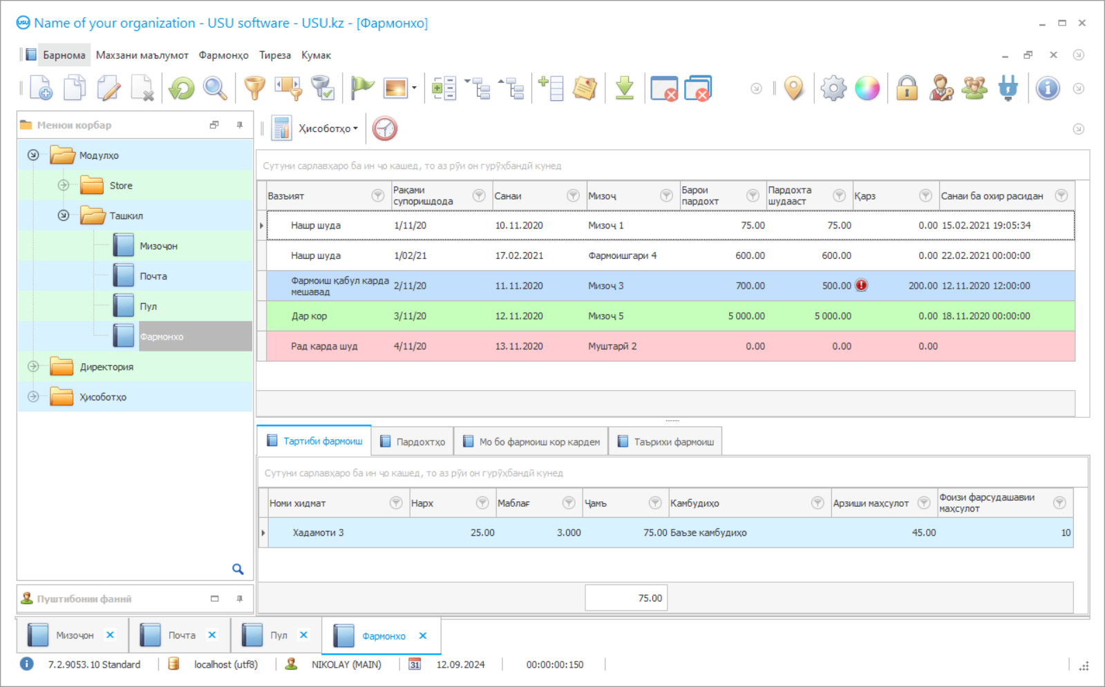Select the Фармоишгари 4 order row
Image resolution: width=1105 pixels, height=687 pixels.
pos(670,255)
